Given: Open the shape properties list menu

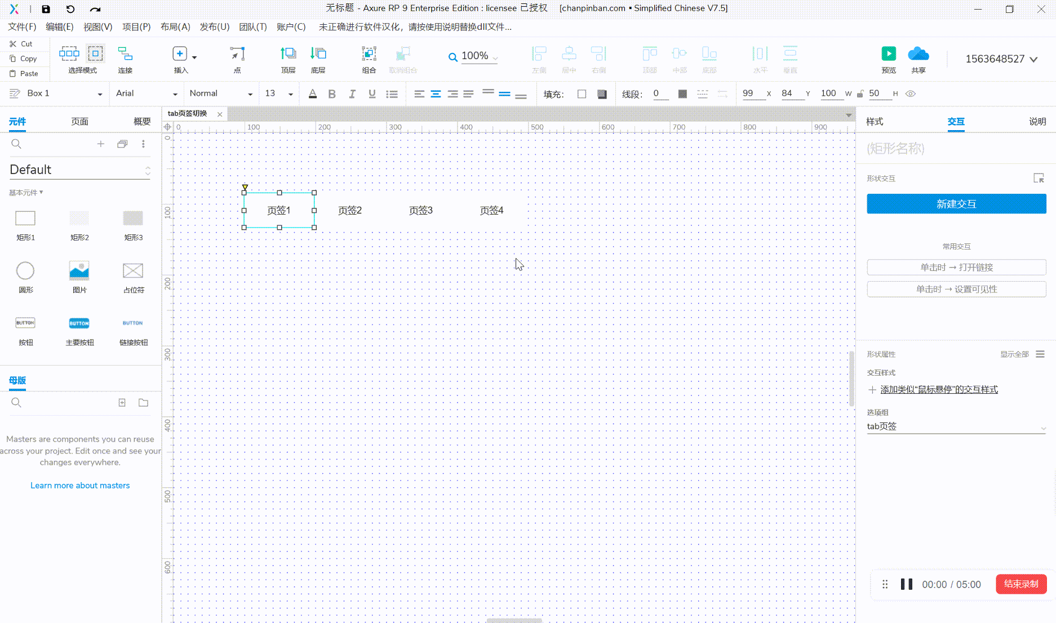Looking at the screenshot, I should click(x=1040, y=354).
